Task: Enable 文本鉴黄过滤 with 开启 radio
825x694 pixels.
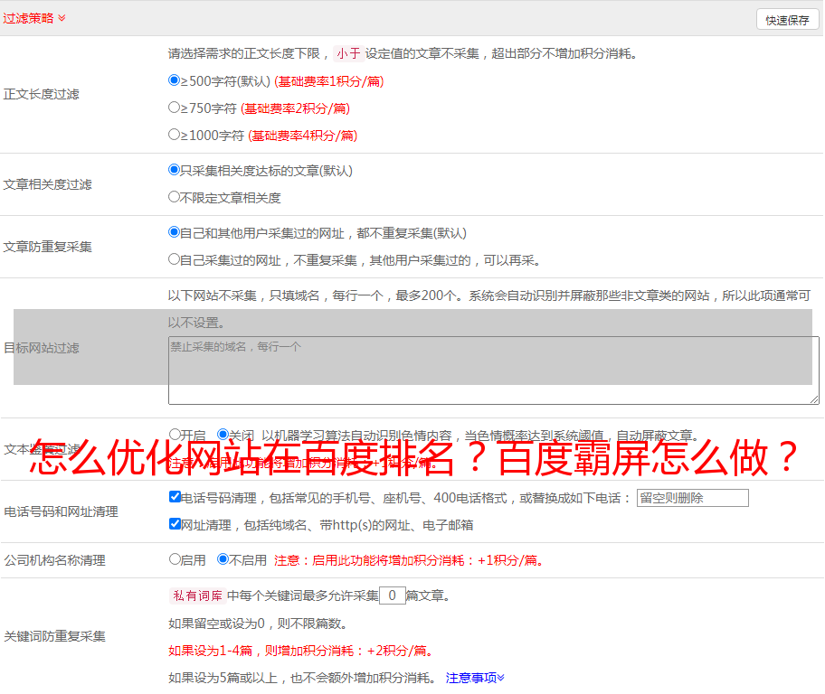Action: (175, 435)
